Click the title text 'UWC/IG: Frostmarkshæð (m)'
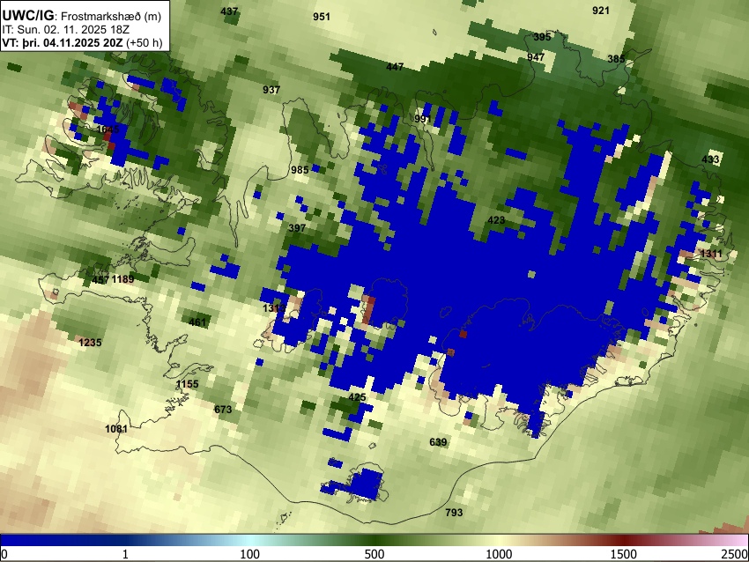 point(82,16)
